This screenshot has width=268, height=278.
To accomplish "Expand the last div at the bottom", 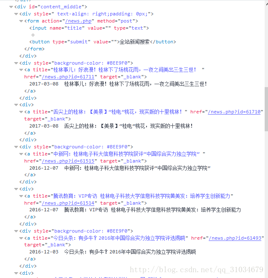I will [x=16, y=273].
